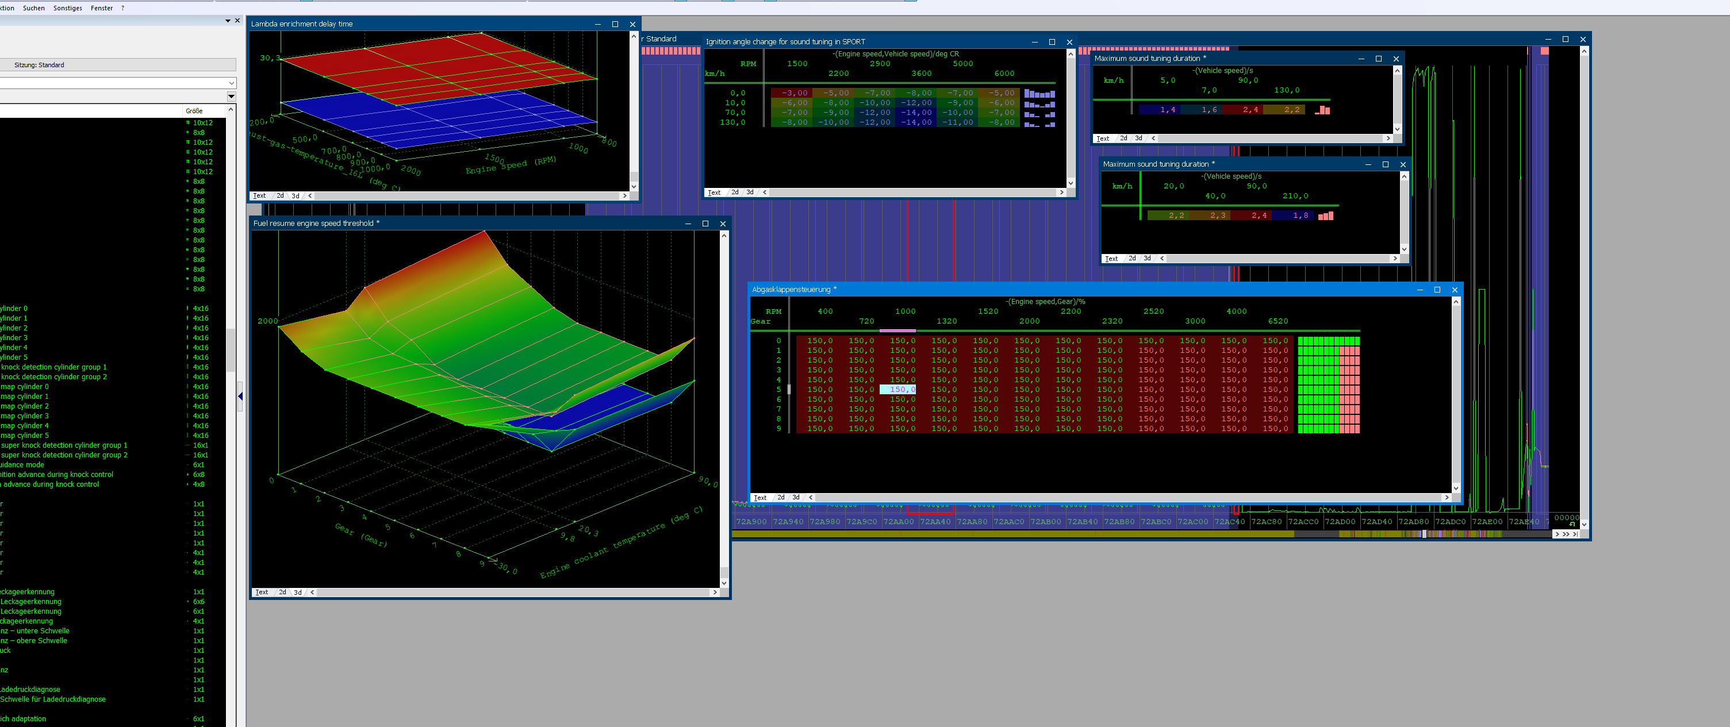Show the Lambda enrichment window as Text
Image resolution: width=1730 pixels, height=727 pixels.
[x=259, y=196]
